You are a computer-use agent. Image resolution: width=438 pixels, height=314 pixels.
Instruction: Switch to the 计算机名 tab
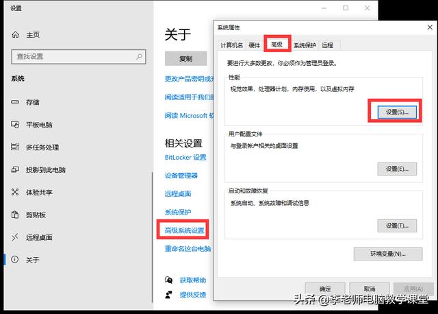coord(231,45)
